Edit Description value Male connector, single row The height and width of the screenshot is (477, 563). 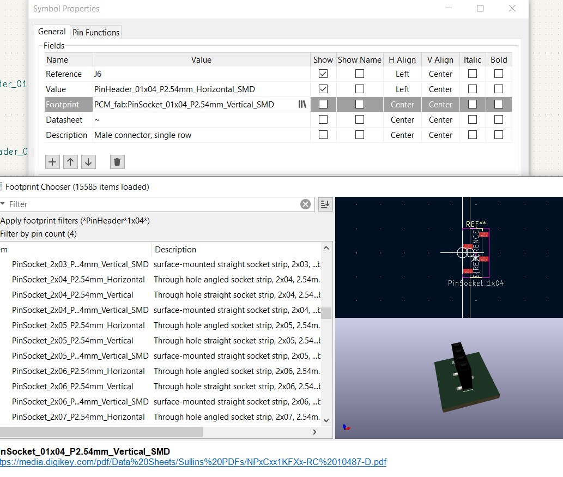(202, 135)
